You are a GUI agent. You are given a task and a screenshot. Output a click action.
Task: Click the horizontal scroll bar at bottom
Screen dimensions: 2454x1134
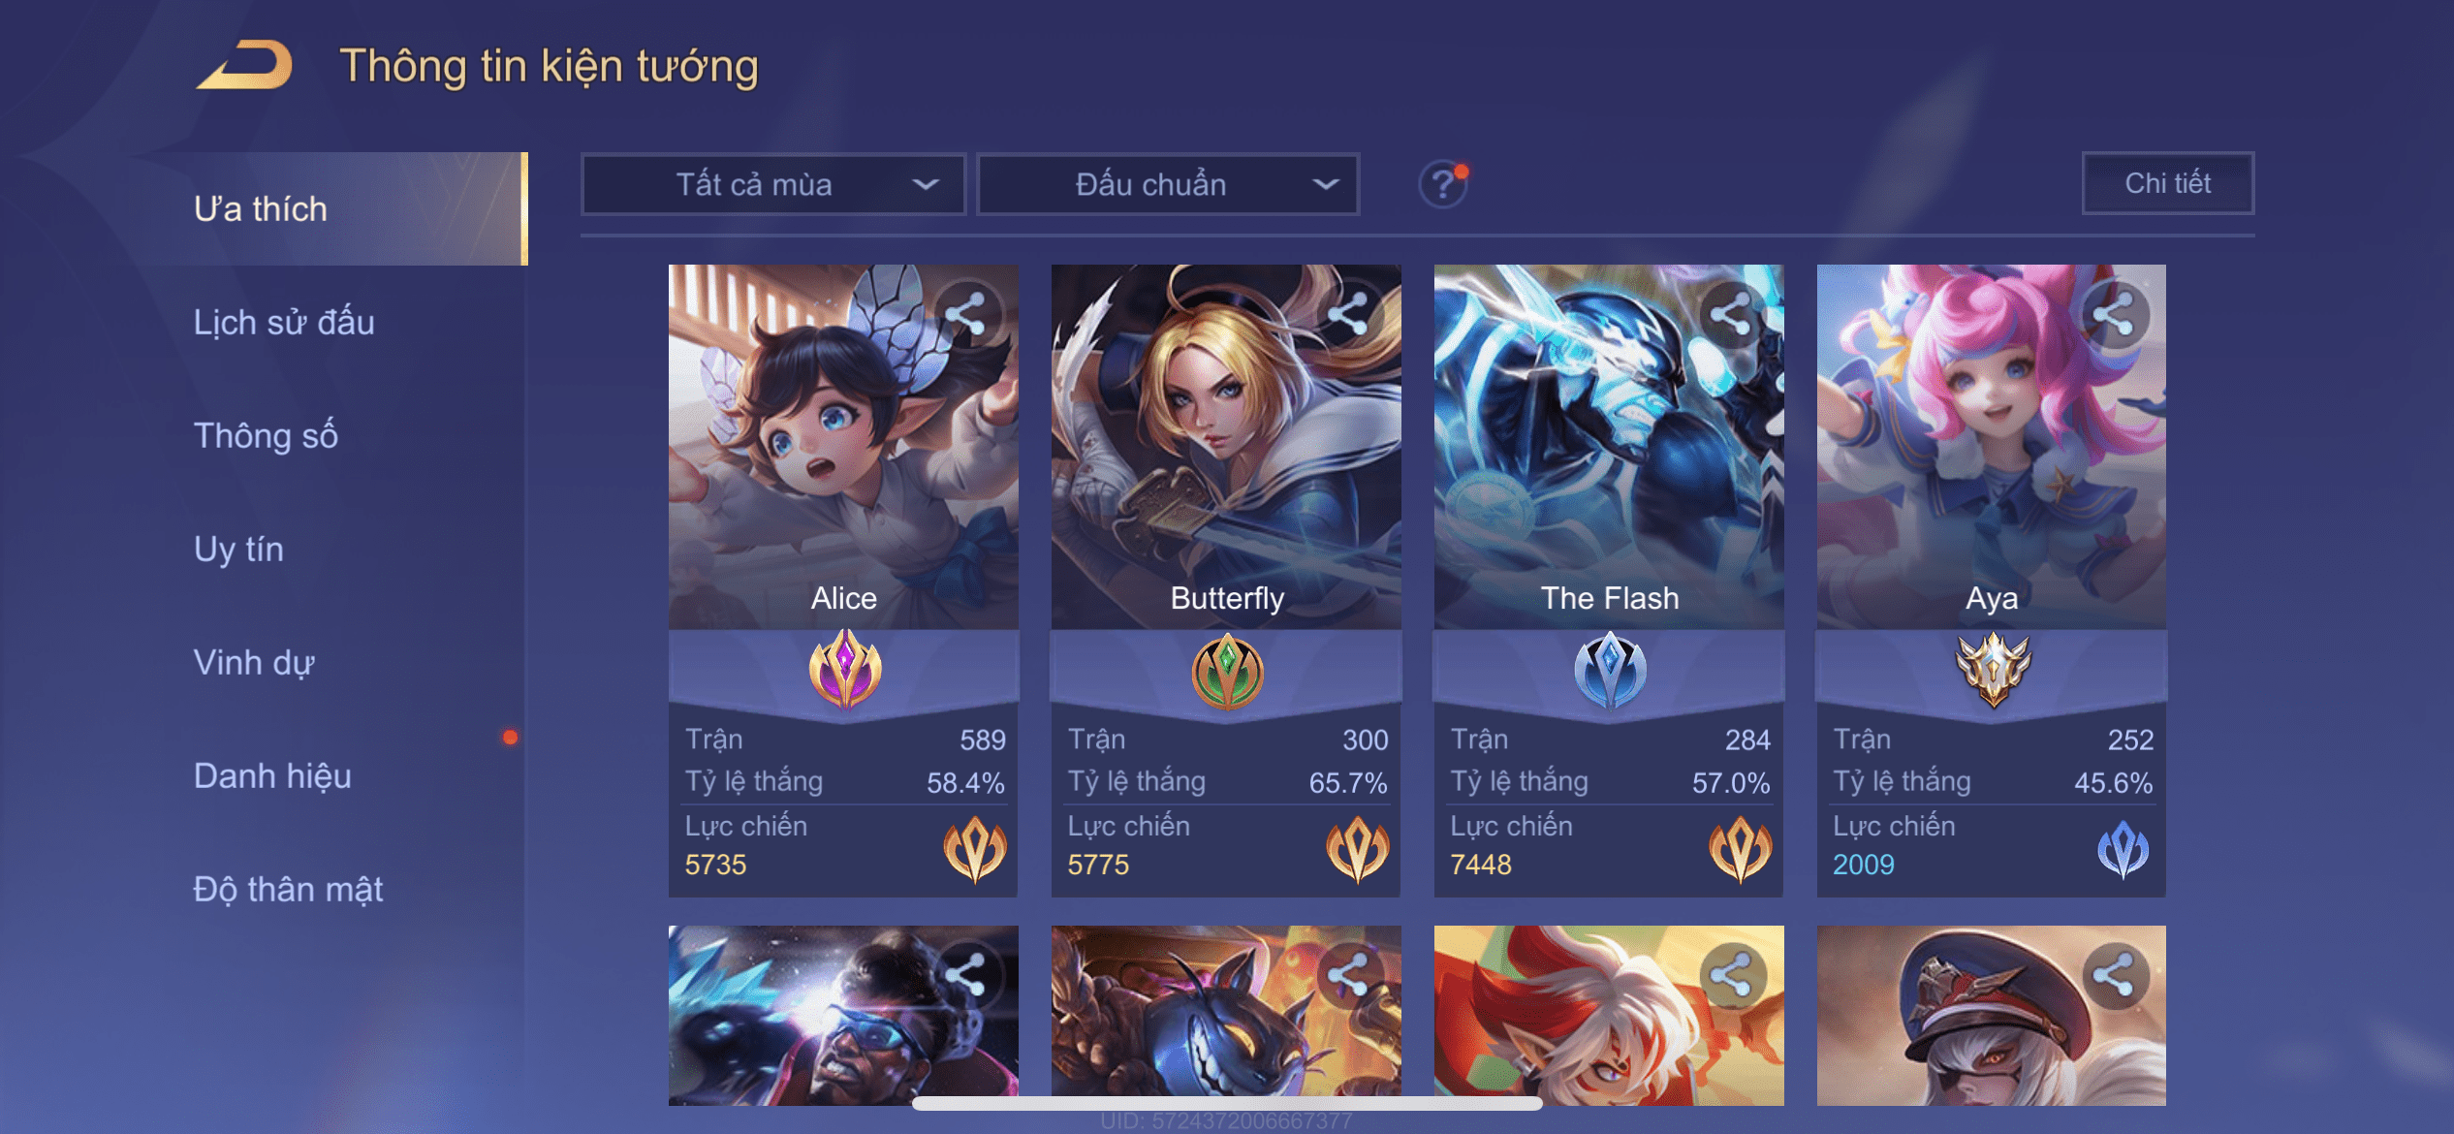(x=1227, y=1103)
